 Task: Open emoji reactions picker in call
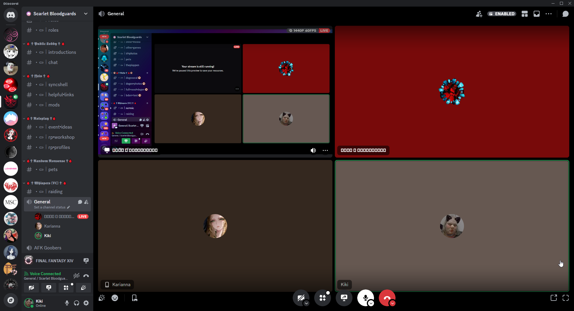[115, 298]
